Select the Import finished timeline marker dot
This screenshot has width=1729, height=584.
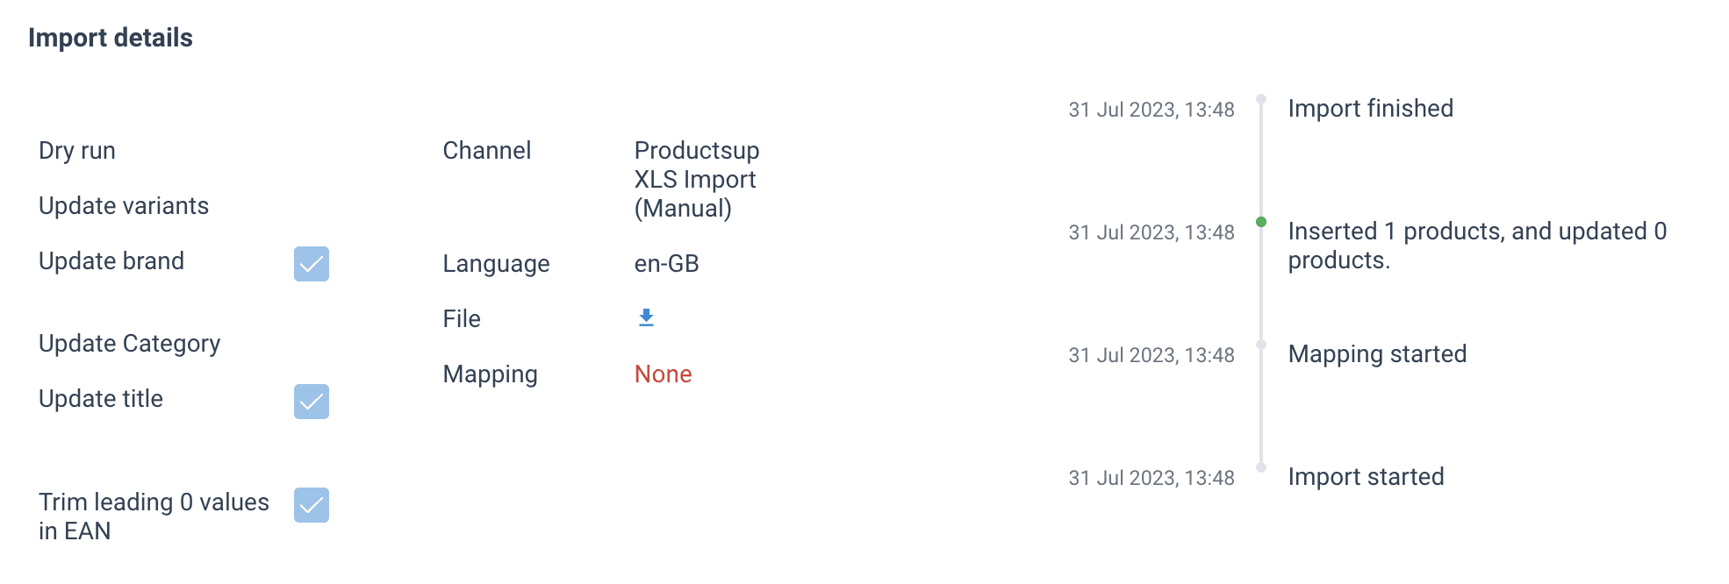pos(1261,99)
